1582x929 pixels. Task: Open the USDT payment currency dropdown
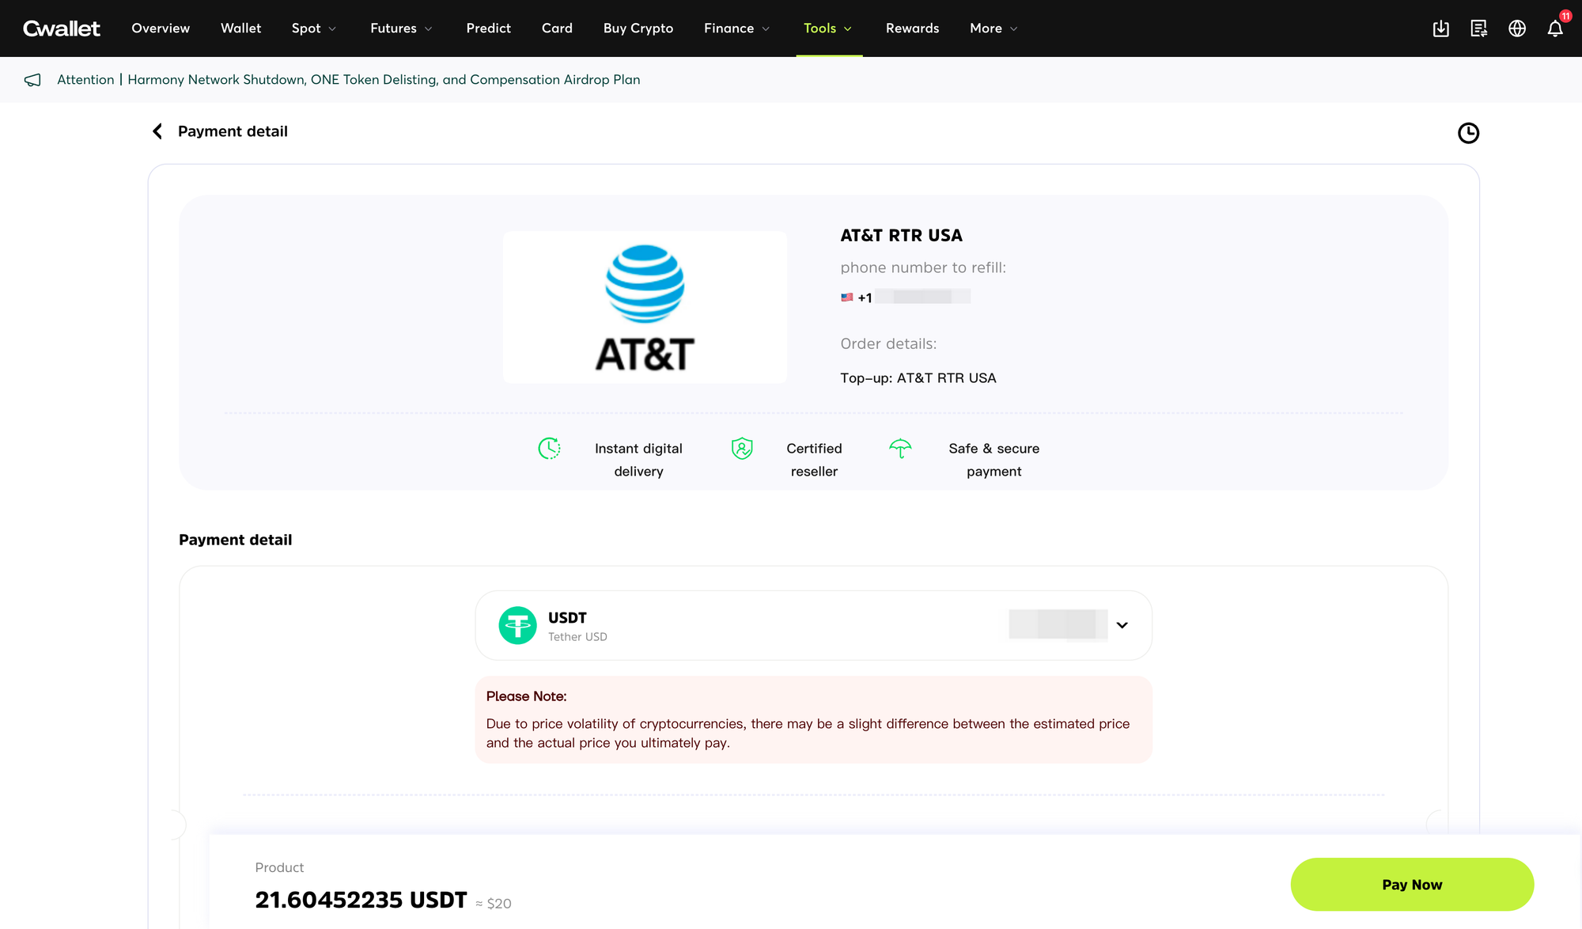point(813,625)
